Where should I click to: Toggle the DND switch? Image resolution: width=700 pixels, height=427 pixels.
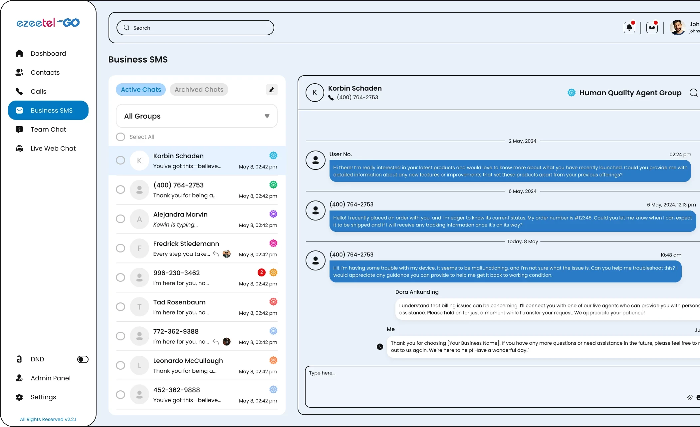point(83,359)
